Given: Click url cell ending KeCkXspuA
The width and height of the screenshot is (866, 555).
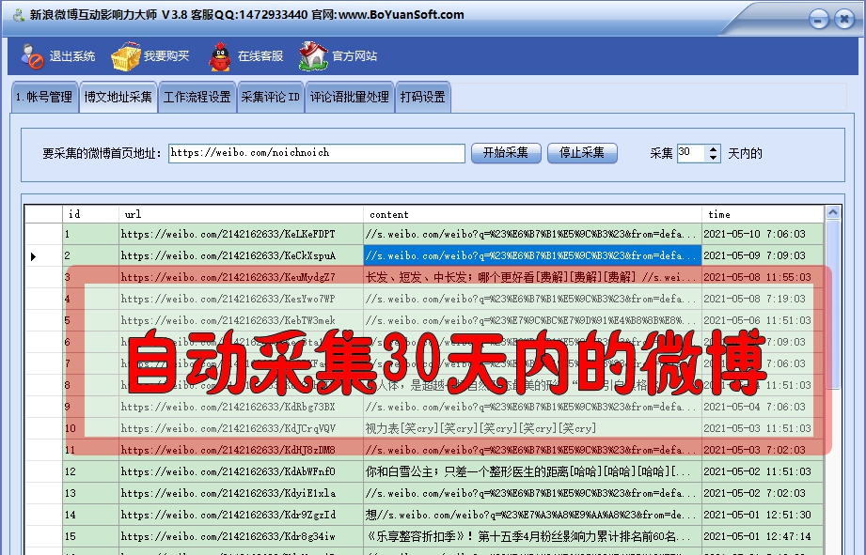Looking at the screenshot, I should [x=241, y=256].
